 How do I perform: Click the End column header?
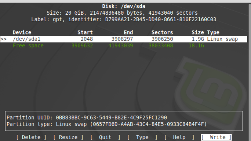pos(128,33)
